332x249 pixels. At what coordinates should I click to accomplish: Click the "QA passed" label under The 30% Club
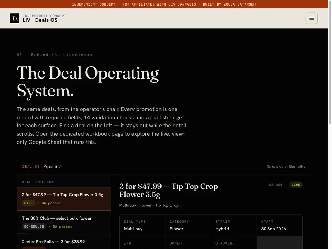(x=61, y=227)
